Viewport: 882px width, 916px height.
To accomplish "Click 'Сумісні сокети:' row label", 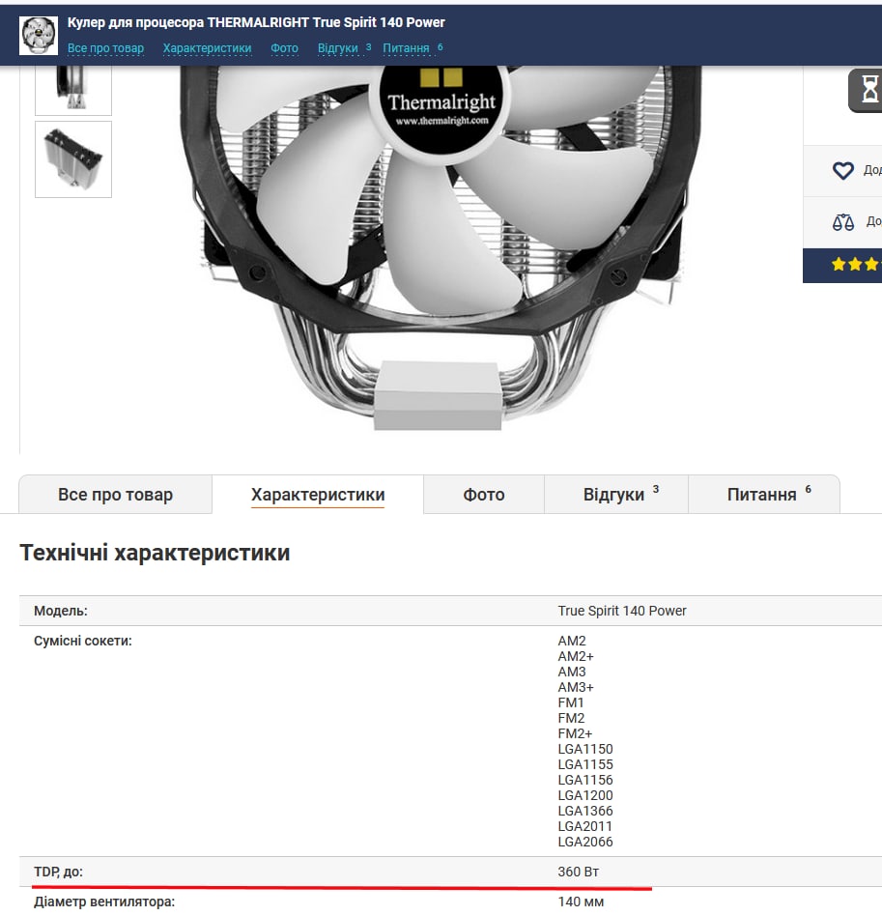I will [83, 641].
